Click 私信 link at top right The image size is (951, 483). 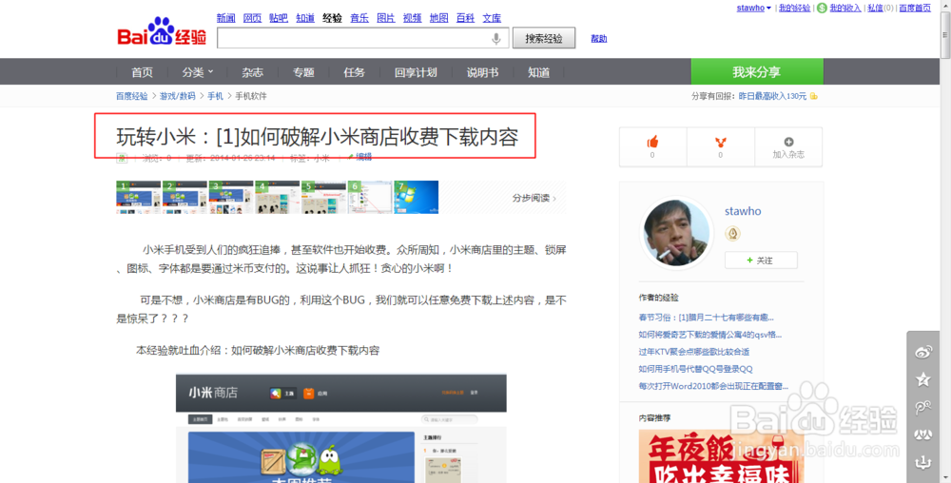pos(875,8)
